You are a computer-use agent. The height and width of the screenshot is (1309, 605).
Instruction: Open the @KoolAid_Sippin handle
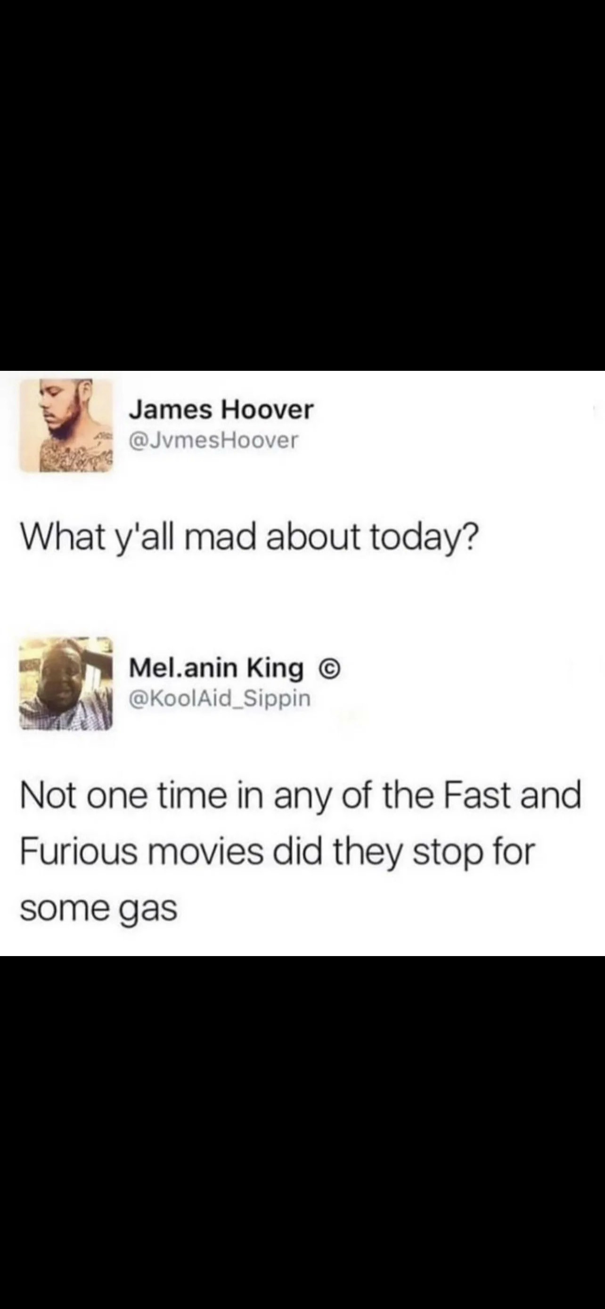click(220, 698)
